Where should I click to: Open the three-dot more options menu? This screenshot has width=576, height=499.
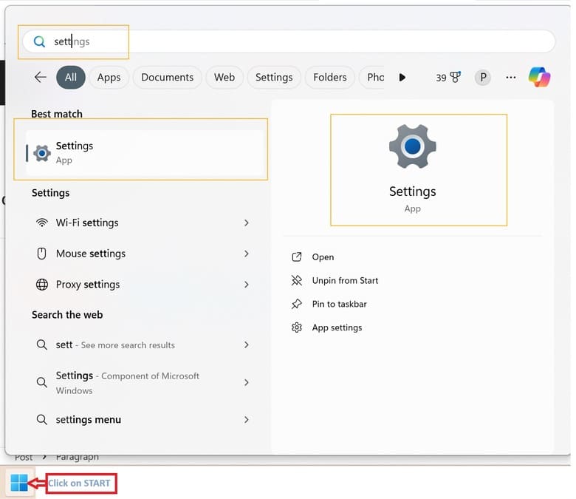tap(510, 77)
